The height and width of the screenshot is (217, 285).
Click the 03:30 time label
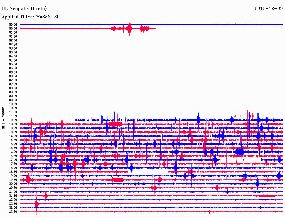pyautogui.click(x=13, y=52)
